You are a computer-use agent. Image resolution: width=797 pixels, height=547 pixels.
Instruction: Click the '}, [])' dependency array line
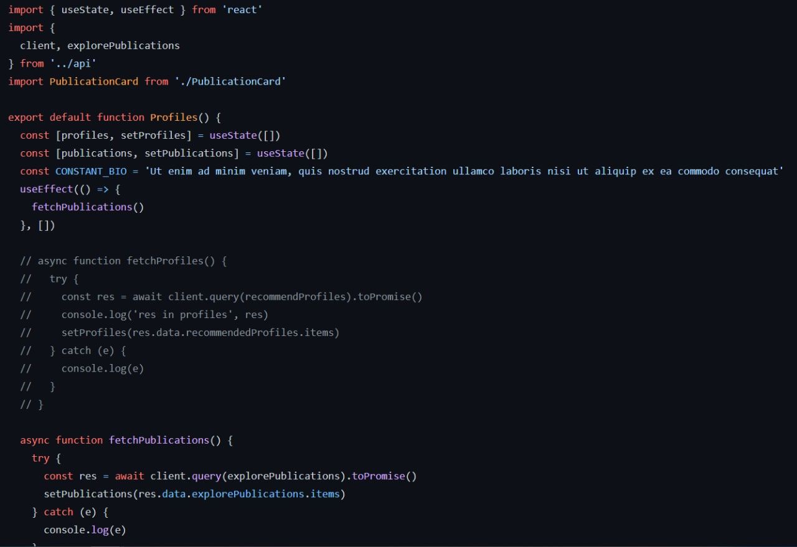(37, 225)
